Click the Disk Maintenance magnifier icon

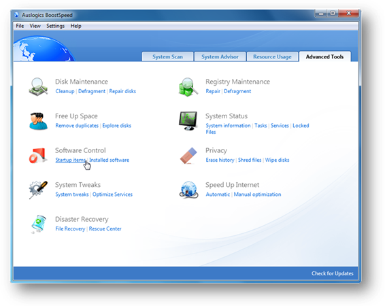click(x=38, y=86)
